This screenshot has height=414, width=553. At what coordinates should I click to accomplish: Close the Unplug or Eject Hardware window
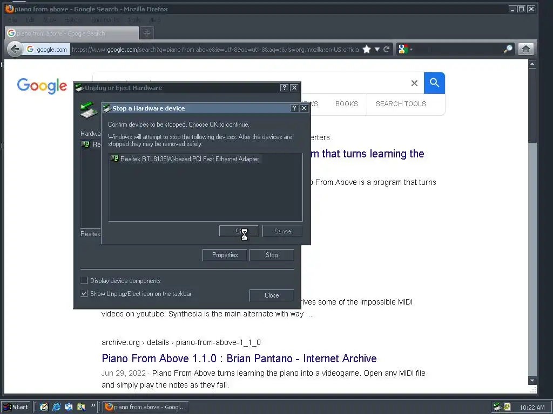pyautogui.click(x=294, y=88)
